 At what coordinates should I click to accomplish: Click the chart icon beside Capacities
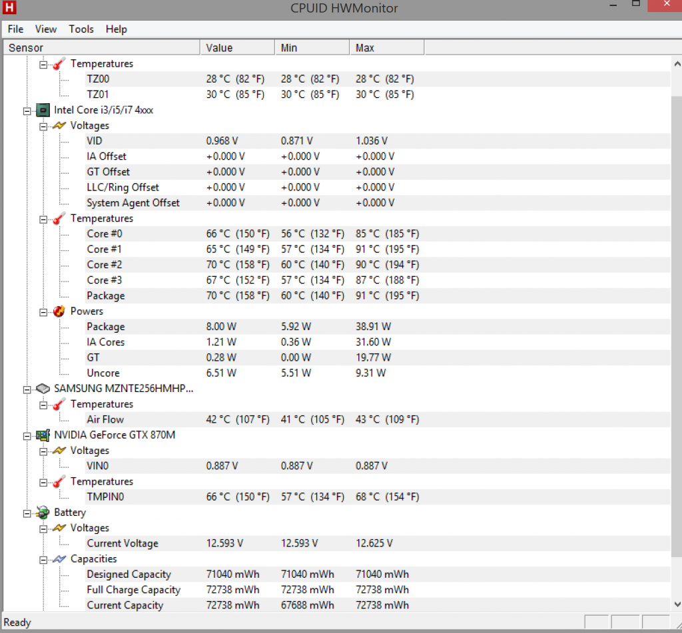[59, 559]
